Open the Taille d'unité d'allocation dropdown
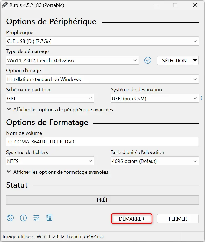This screenshot has height=242, width=205. (155, 161)
